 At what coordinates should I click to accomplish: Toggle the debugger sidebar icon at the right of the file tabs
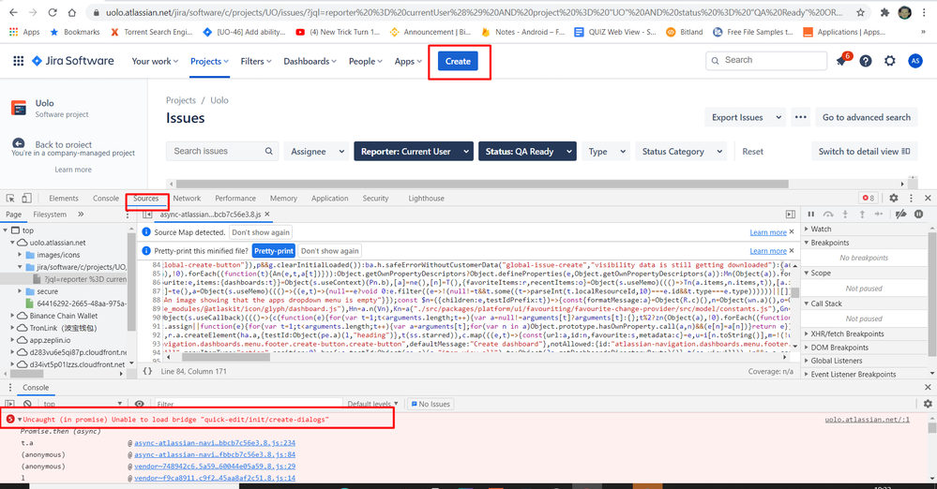click(791, 215)
